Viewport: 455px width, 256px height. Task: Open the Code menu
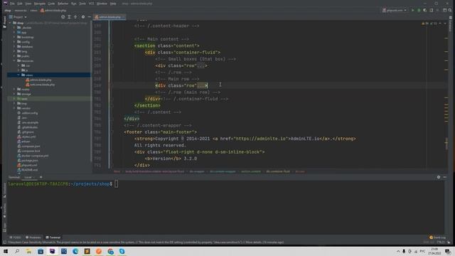[51, 4]
